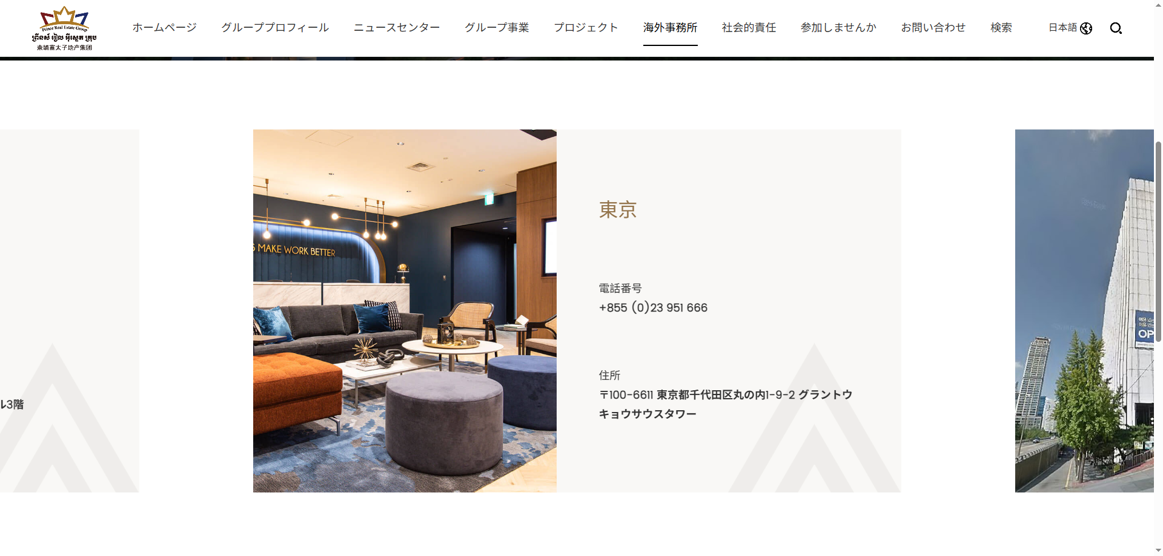Click the globe language icon

click(x=1086, y=28)
